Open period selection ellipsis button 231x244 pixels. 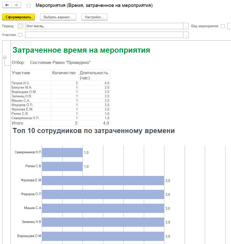pyautogui.click(x=186, y=26)
